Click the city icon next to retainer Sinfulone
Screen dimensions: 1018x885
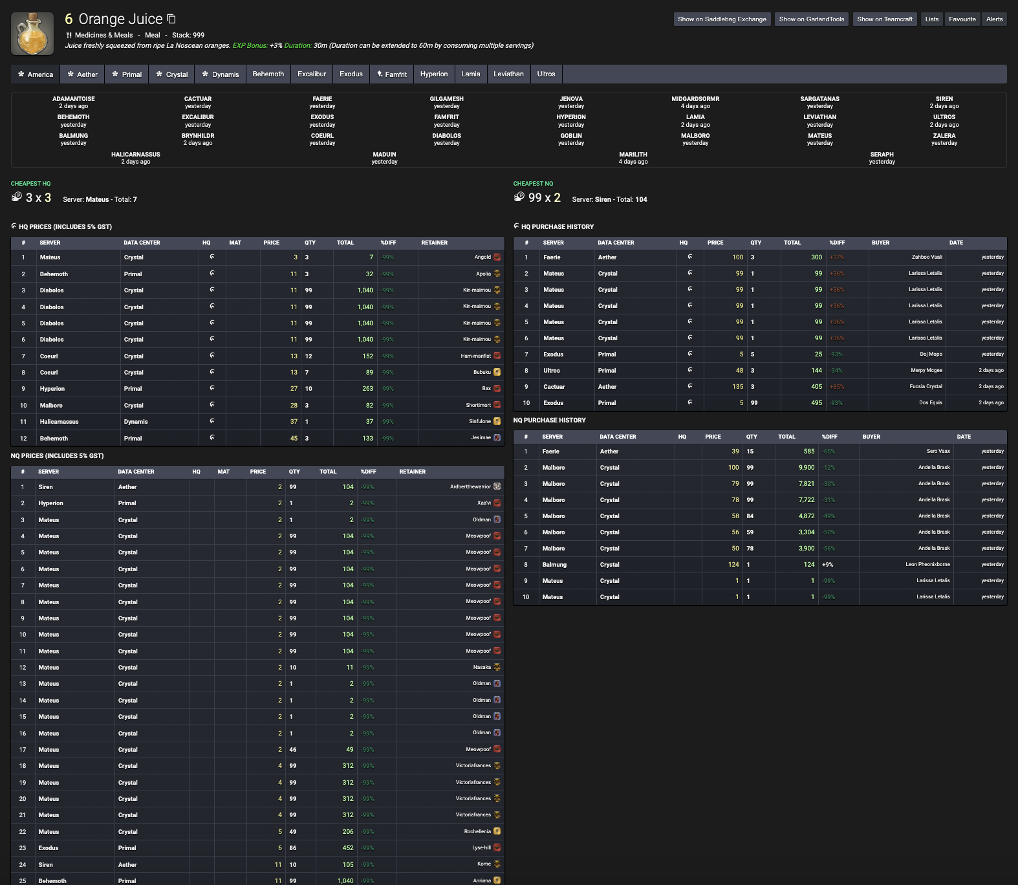tap(497, 421)
